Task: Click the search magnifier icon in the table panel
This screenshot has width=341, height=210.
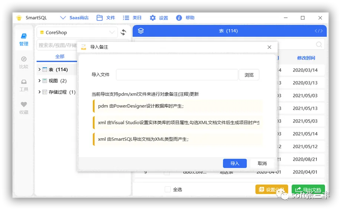Action: click(319, 44)
